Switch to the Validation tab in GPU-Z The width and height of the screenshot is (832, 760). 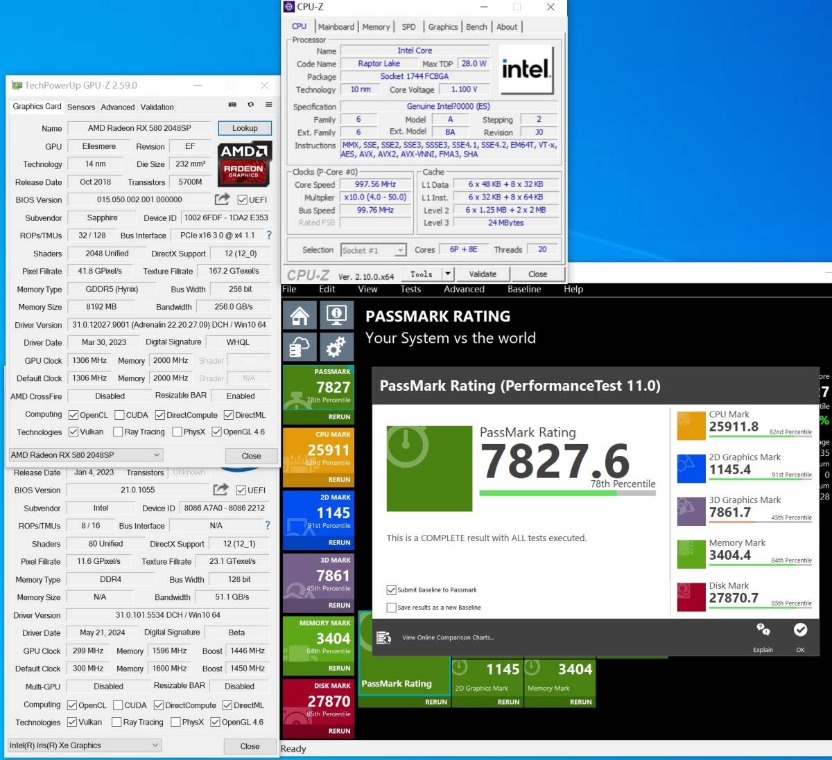coord(157,107)
